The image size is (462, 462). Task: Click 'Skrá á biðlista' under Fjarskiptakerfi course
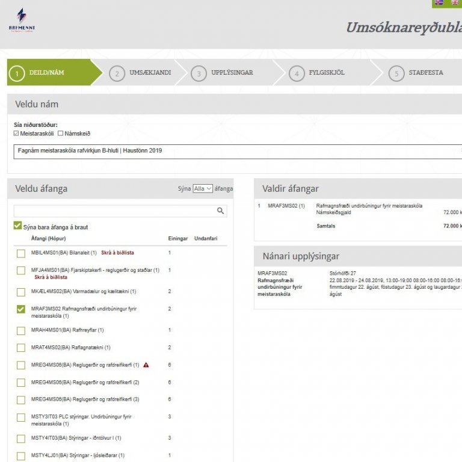pos(51,278)
